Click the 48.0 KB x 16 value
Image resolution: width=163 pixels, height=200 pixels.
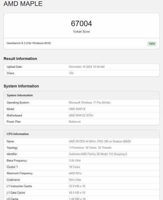click(77, 193)
